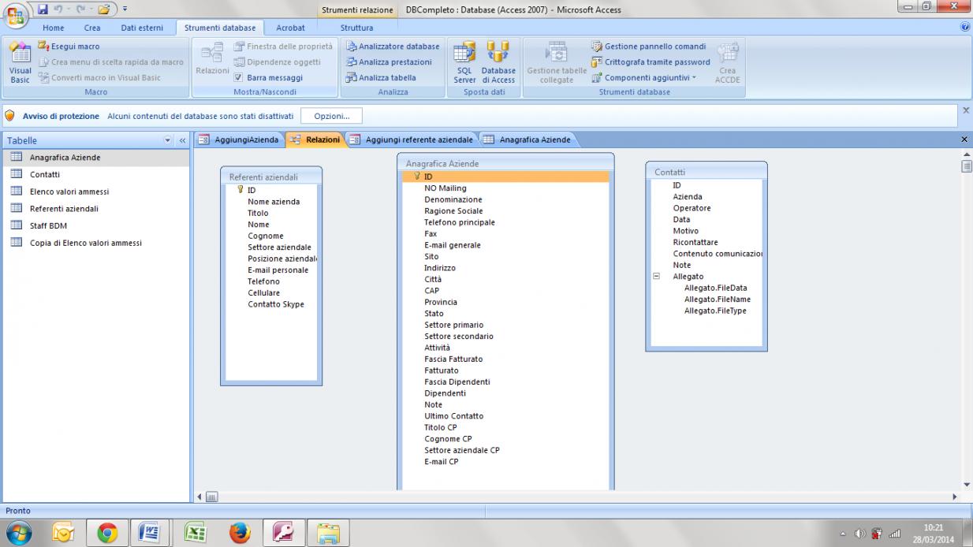Switch to the Home ribbon tab
The image size is (973, 547).
pos(54,28)
